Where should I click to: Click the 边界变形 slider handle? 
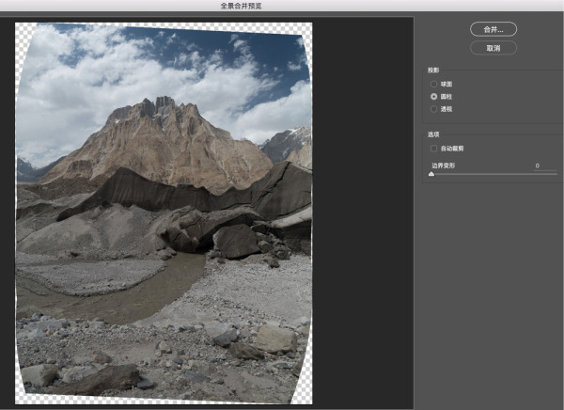click(431, 174)
